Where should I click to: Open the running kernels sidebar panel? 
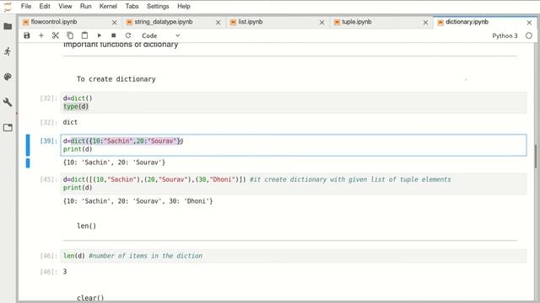click(8, 51)
